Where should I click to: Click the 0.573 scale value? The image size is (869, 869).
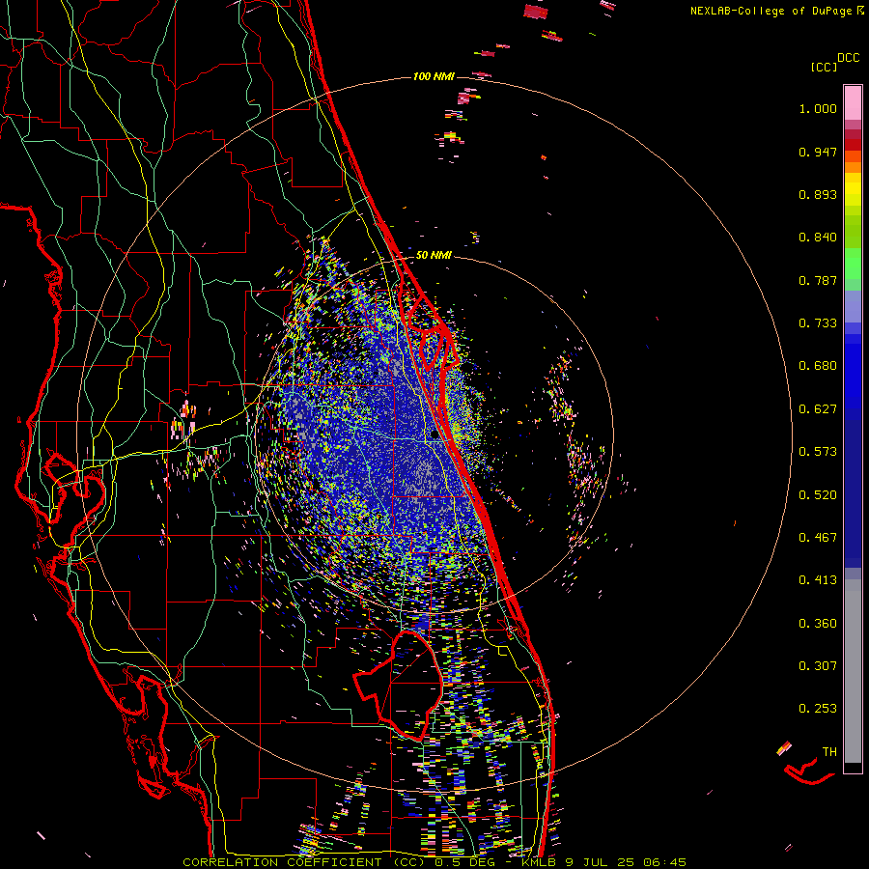click(x=818, y=452)
